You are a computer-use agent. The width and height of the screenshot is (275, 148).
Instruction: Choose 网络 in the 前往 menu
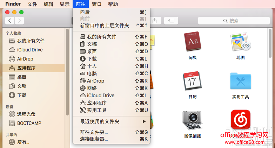point(112,88)
